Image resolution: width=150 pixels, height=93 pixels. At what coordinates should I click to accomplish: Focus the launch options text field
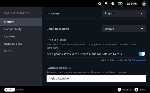96,78
